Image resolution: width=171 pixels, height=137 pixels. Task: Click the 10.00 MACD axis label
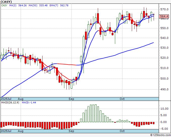164,109
